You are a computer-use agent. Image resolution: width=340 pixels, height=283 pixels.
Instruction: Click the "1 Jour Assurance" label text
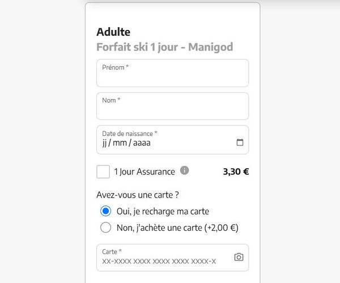pos(144,171)
